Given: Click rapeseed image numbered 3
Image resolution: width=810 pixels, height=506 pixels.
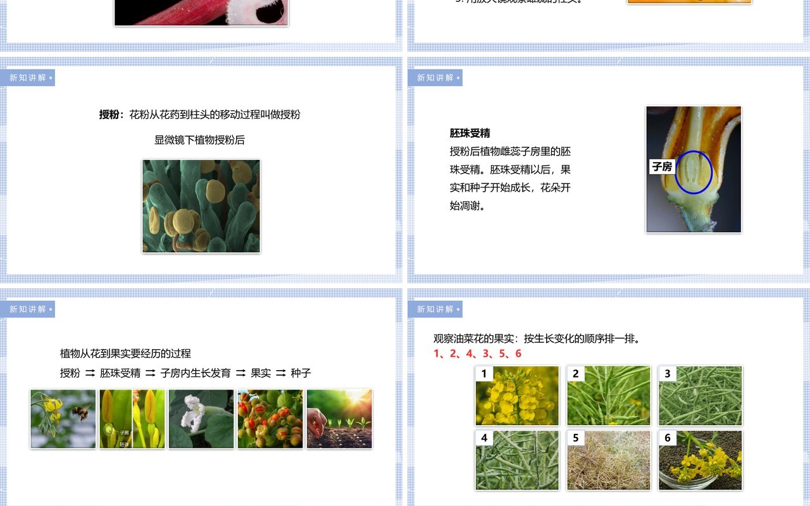Looking at the screenshot, I should [x=701, y=395].
